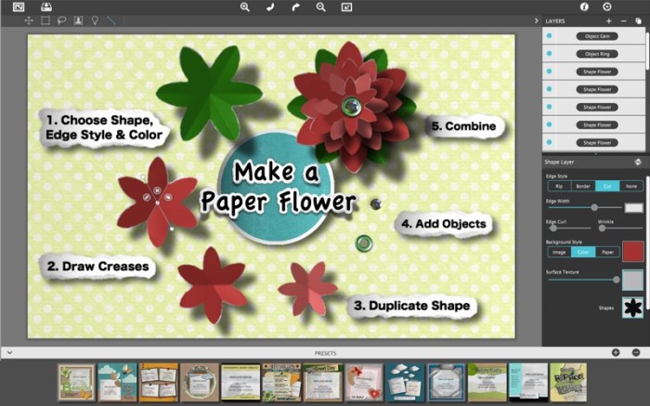Image resolution: width=650 pixels, height=406 pixels.
Task: Click the zoom out magnifier icon
Action: pyautogui.click(x=320, y=7)
